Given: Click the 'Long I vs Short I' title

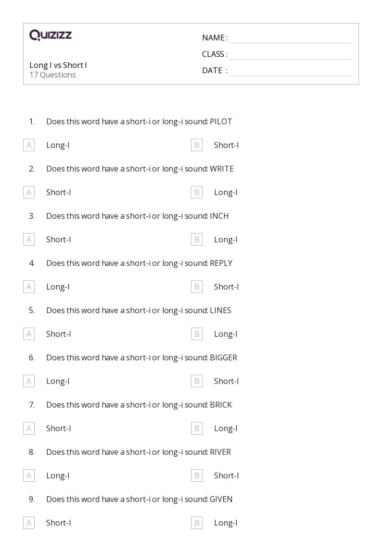Looking at the screenshot, I should [x=58, y=65].
